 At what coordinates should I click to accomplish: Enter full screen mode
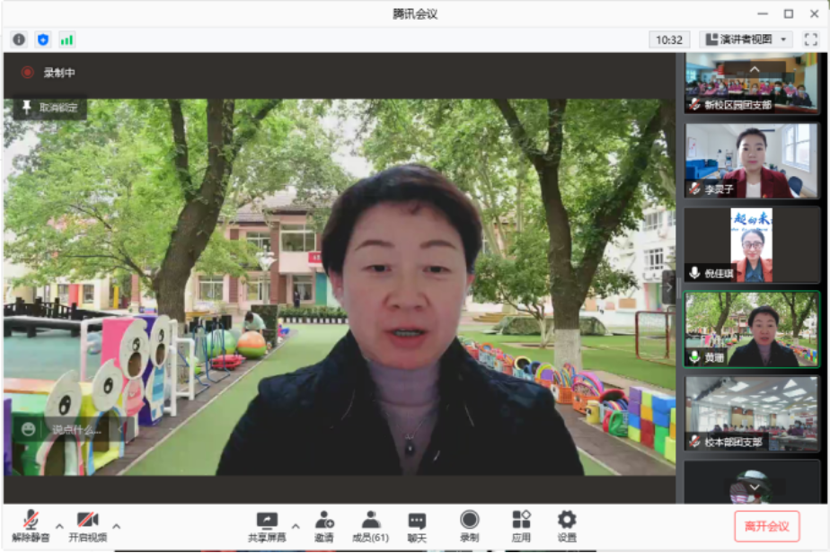pyautogui.click(x=810, y=39)
